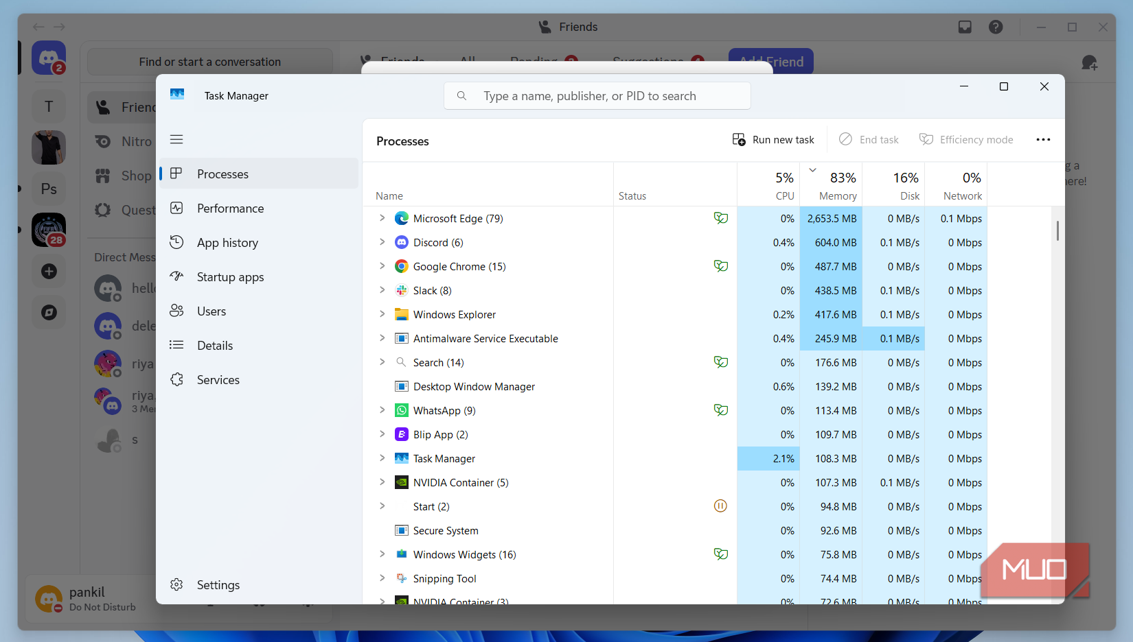Expand the Google Chrome process group

(382, 266)
